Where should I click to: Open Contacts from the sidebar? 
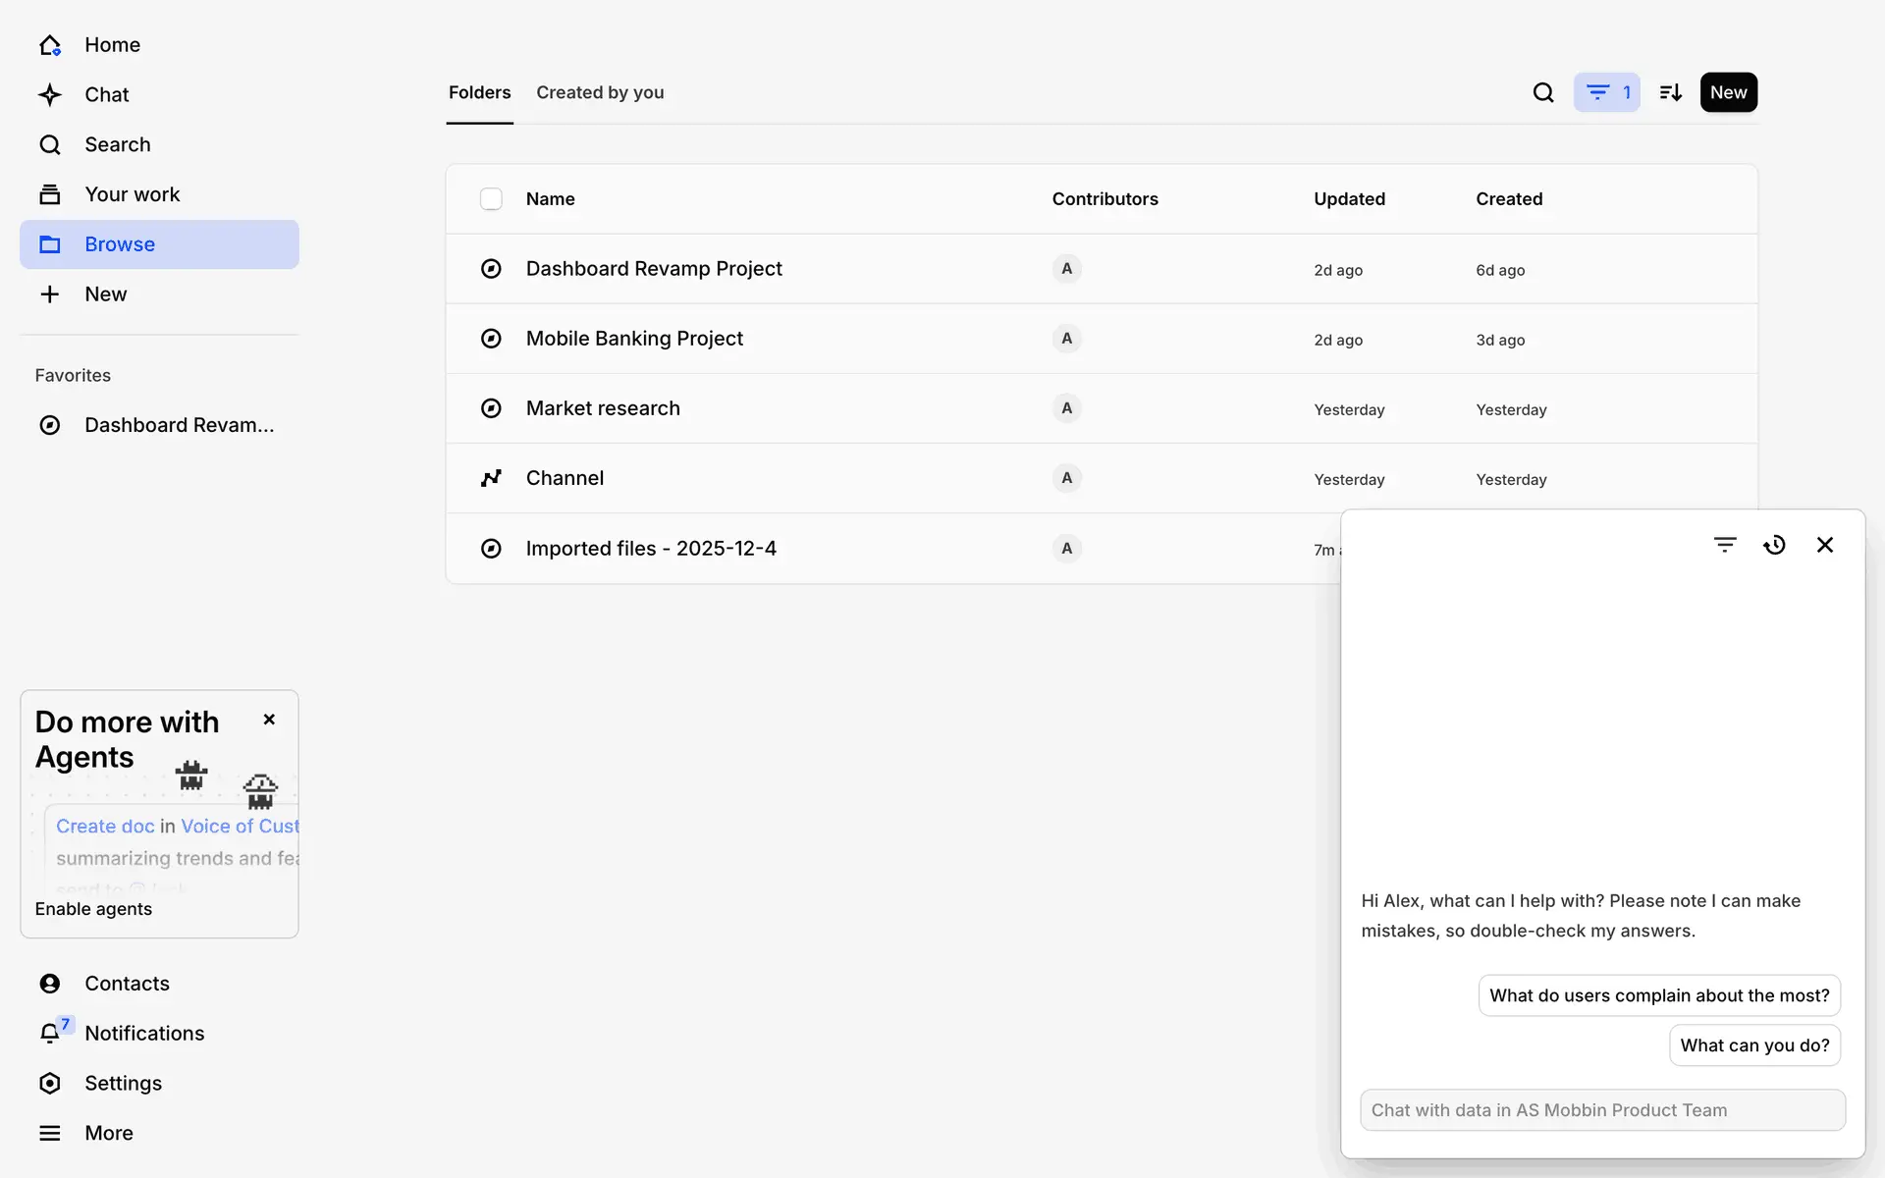pos(126,983)
